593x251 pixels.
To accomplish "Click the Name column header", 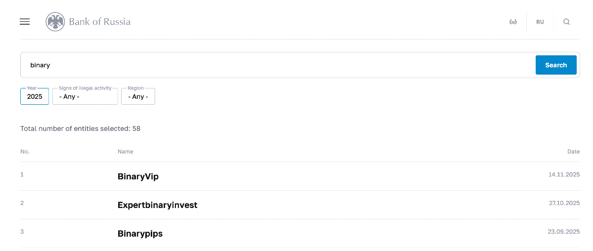I will pos(125,152).
